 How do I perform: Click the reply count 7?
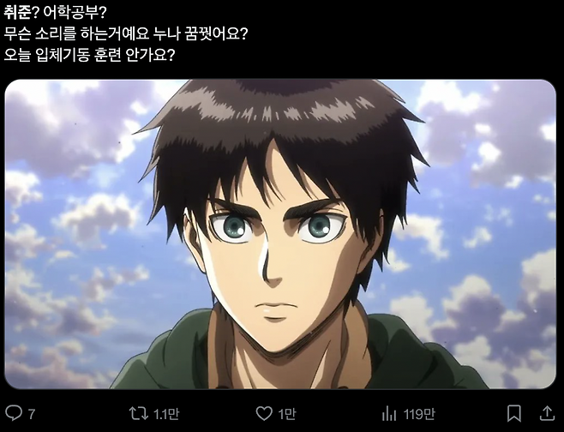point(32,414)
